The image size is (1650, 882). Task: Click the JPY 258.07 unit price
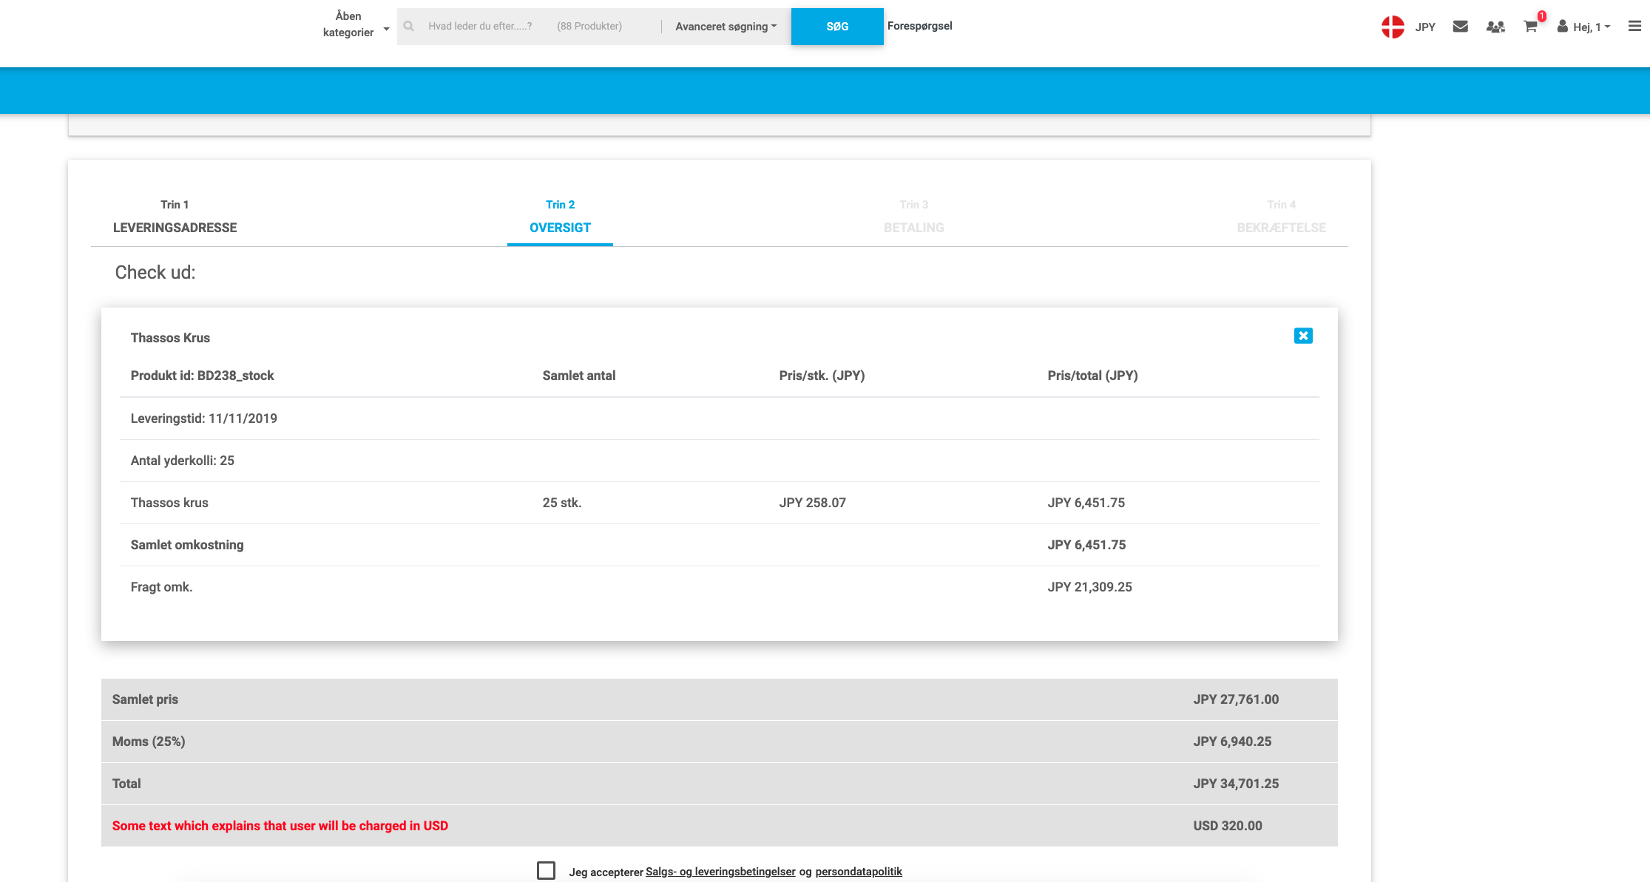[812, 503]
